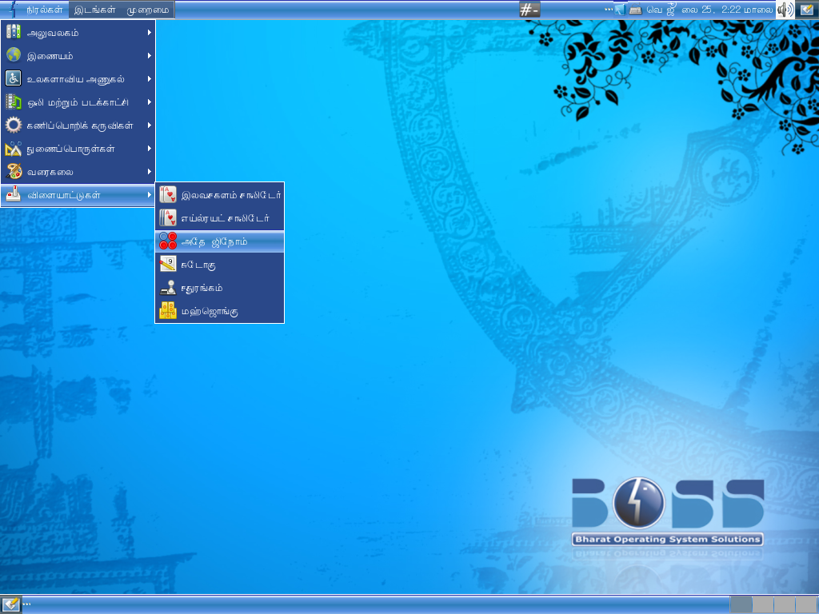Open the இடங்கள் places menu
The width and height of the screenshot is (819, 614).
pos(94,10)
